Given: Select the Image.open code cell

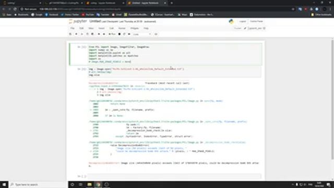Looking at the screenshot, I should pos(175,72).
